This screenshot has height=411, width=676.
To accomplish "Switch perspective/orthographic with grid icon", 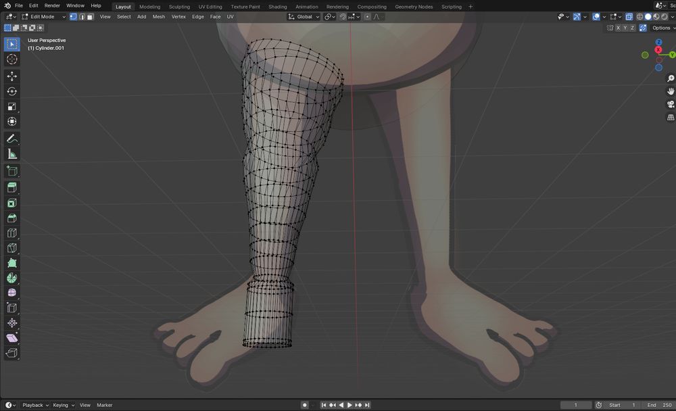I will tap(671, 118).
